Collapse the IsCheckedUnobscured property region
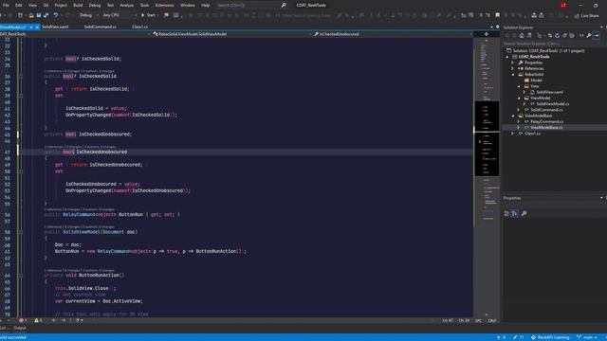The image size is (607, 341). tap(21, 152)
